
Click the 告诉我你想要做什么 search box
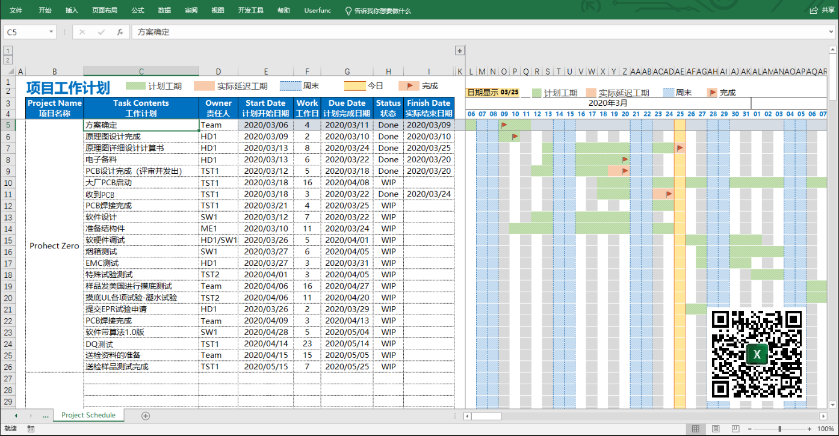point(378,11)
